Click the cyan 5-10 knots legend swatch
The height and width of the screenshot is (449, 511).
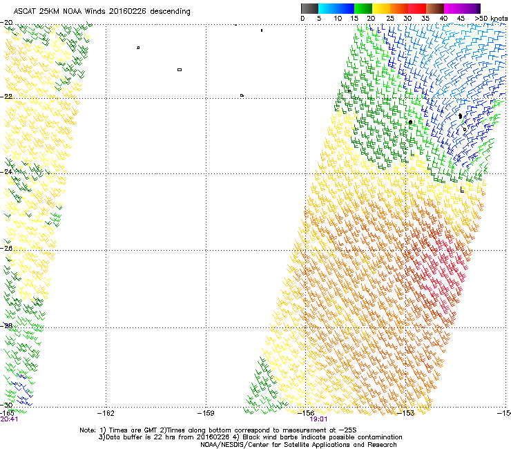(x=327, y=8)
